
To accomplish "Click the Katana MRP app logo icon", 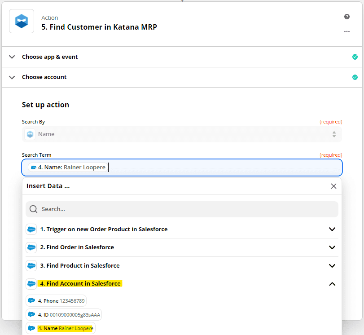I will click(22, 21).
